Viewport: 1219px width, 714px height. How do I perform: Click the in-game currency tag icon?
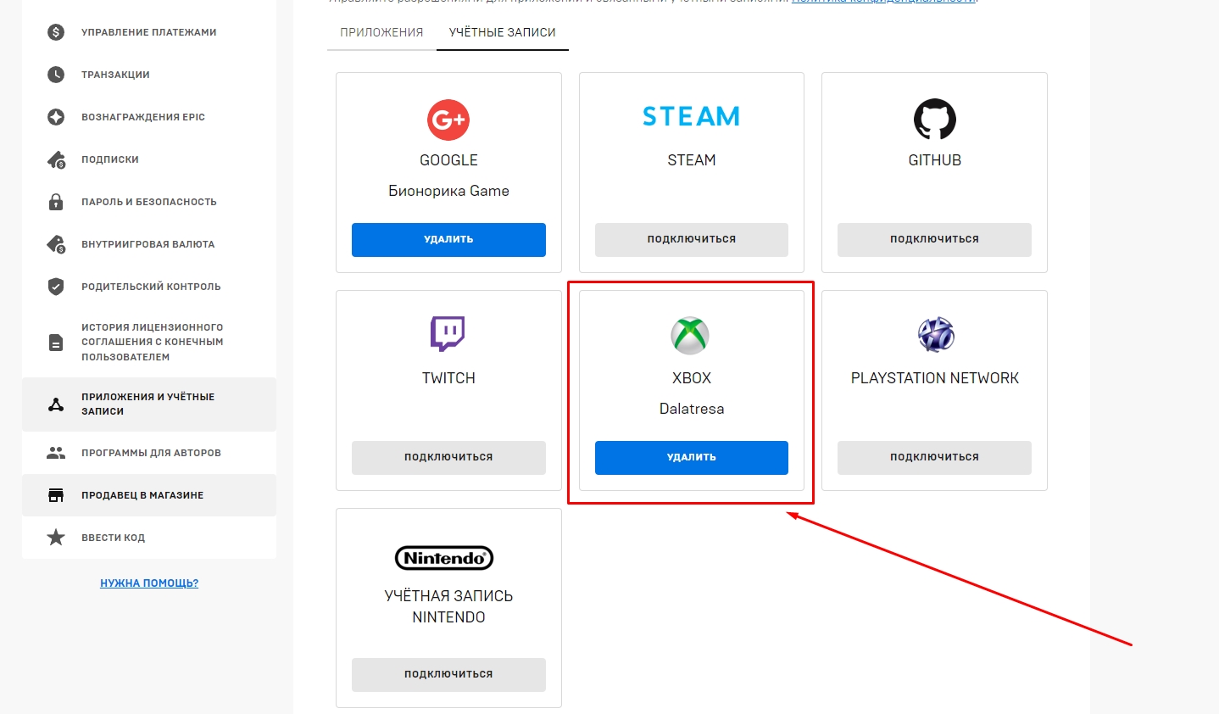click(56, 244)
